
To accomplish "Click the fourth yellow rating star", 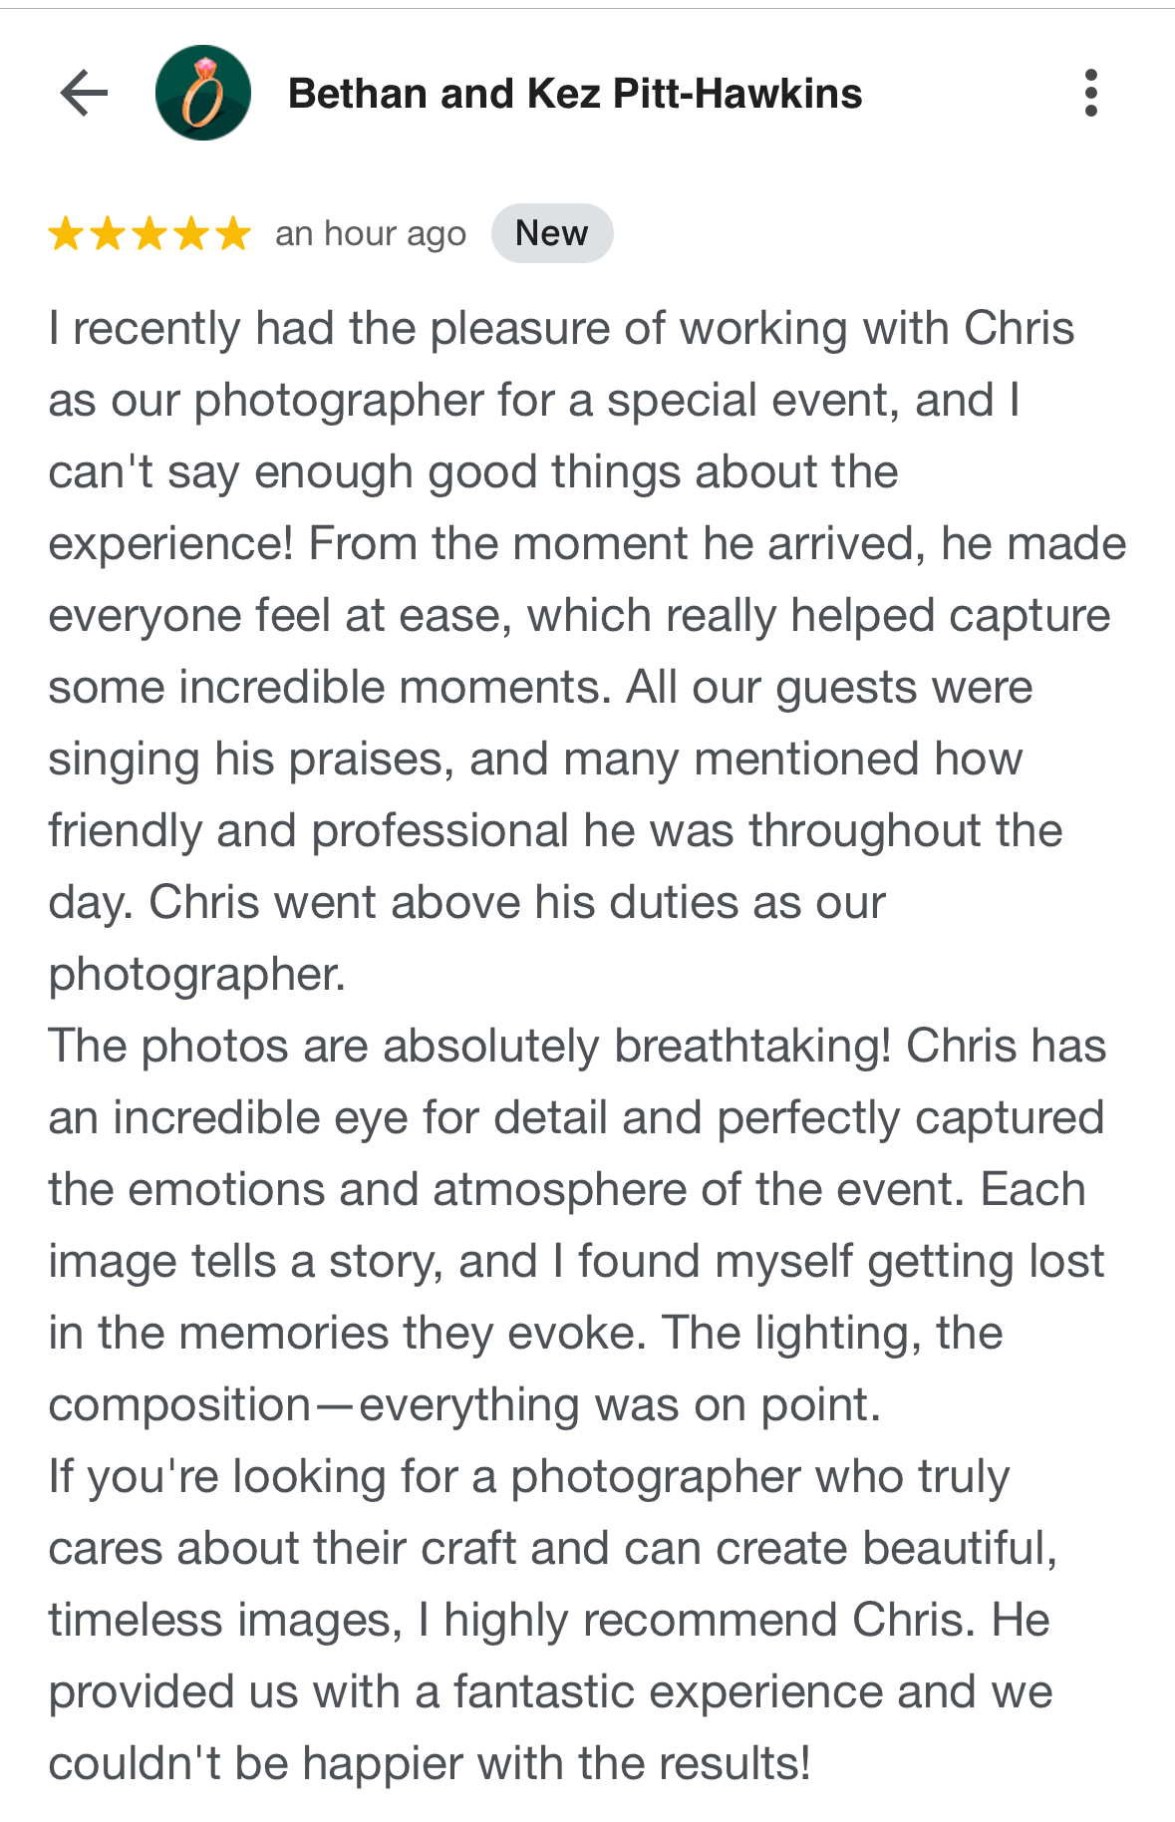I will (191, 234).
